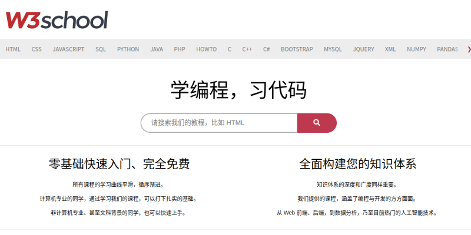Click the text 知识体系的深度和广度同样重要。
The image size is (471, 235).
tap(357, 184)
